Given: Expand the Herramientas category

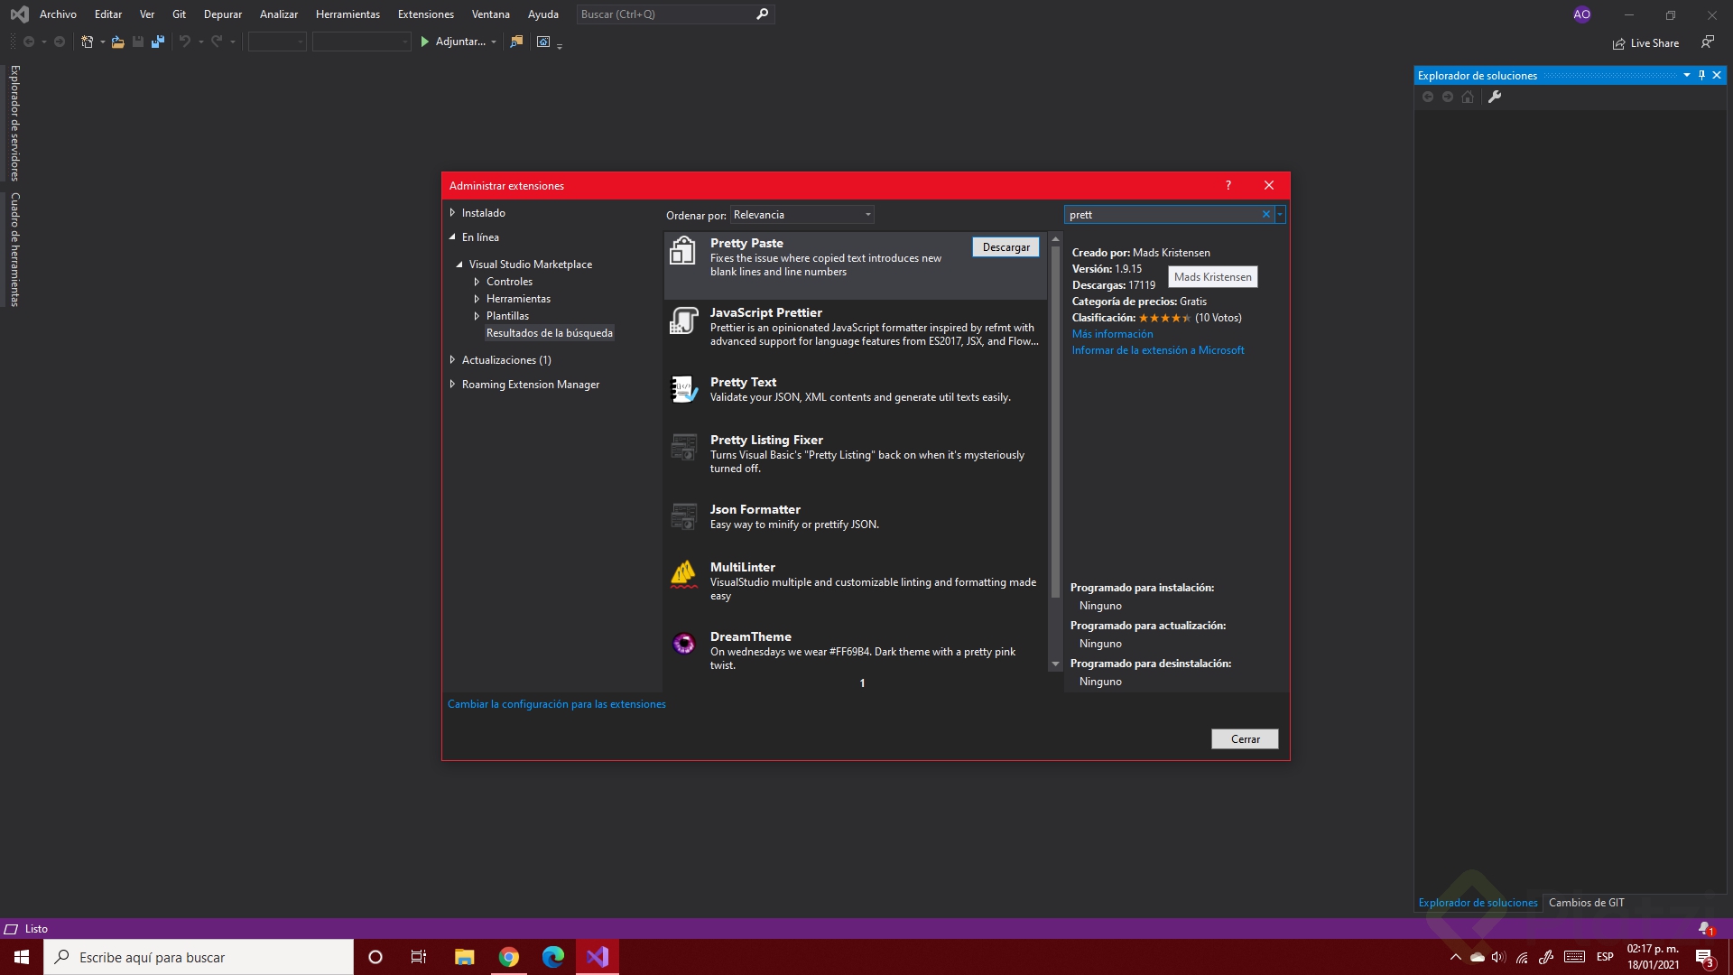Looking at the screenshot, I should pyautogui.click(x=477, y=299).
